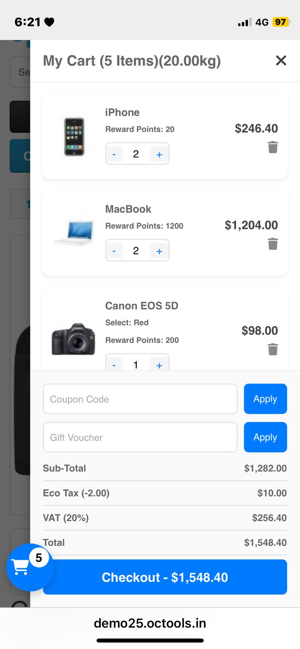Trash the Canon EOS 5D item
Image resolution: width=300 pixels, height=649 pixels.
273,349
